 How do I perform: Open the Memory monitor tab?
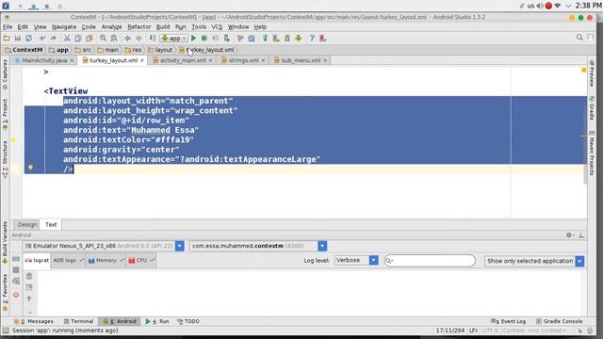pyautogui.click(x=105, y=260)
